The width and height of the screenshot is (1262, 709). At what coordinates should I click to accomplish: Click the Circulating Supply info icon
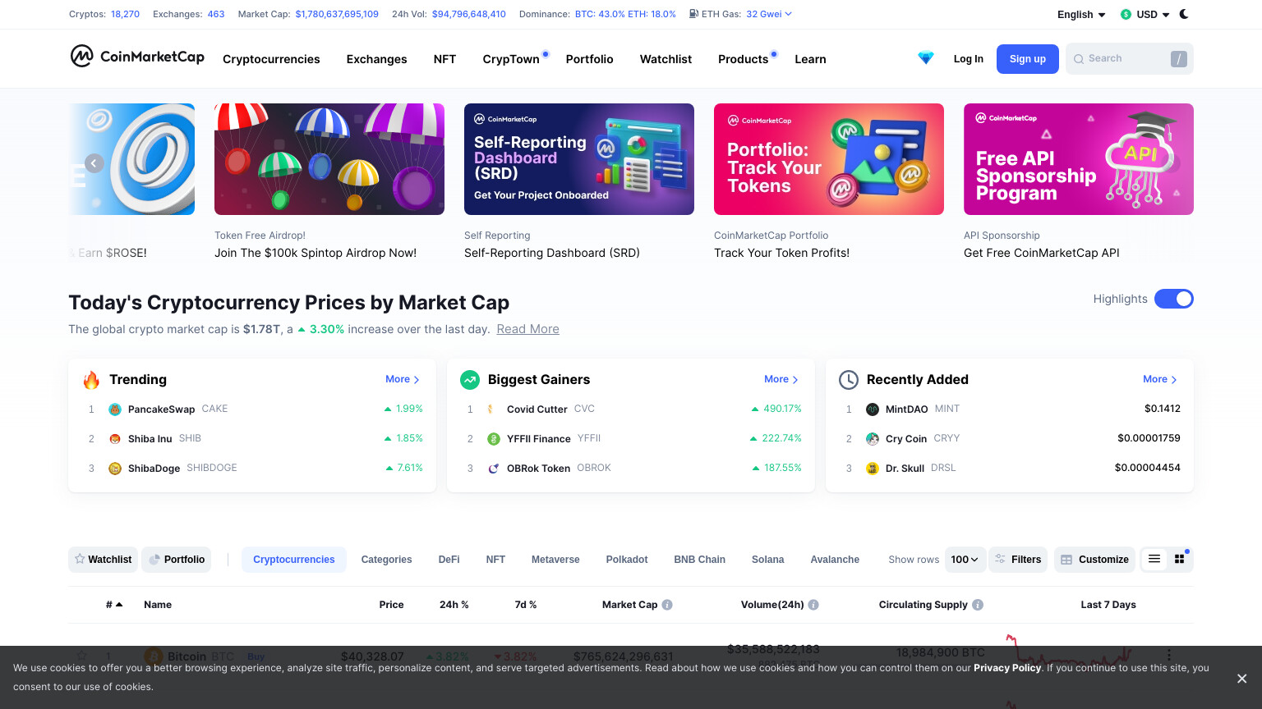tap(978, 605)
